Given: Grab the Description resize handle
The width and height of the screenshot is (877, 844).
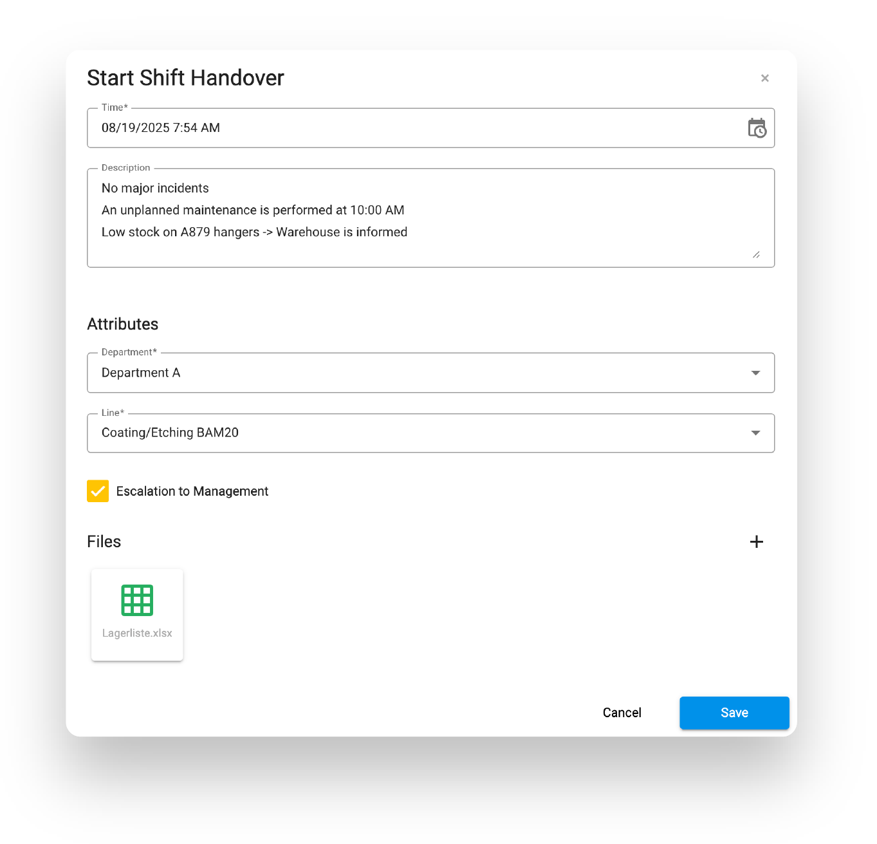Looking at the screenshot, I should (756, 255).
